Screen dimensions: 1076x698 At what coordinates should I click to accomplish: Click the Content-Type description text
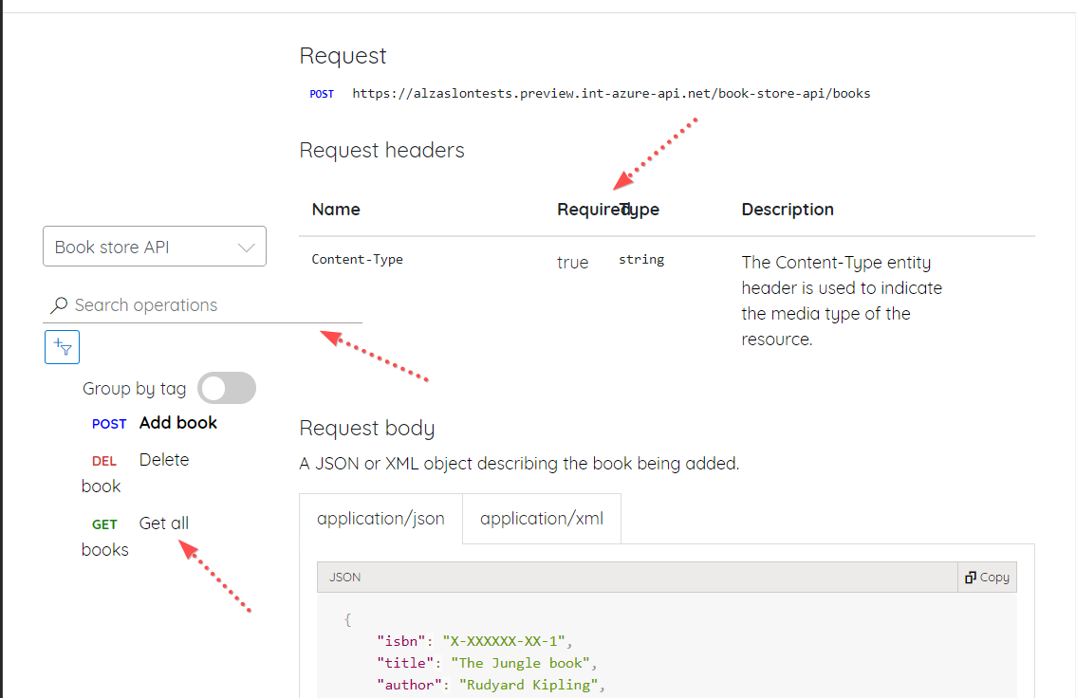pos(842,301)
